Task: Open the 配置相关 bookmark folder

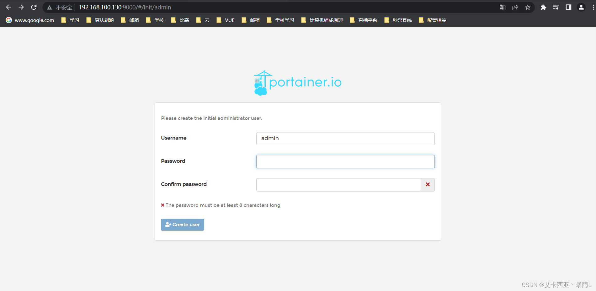Action: (433, 20)
